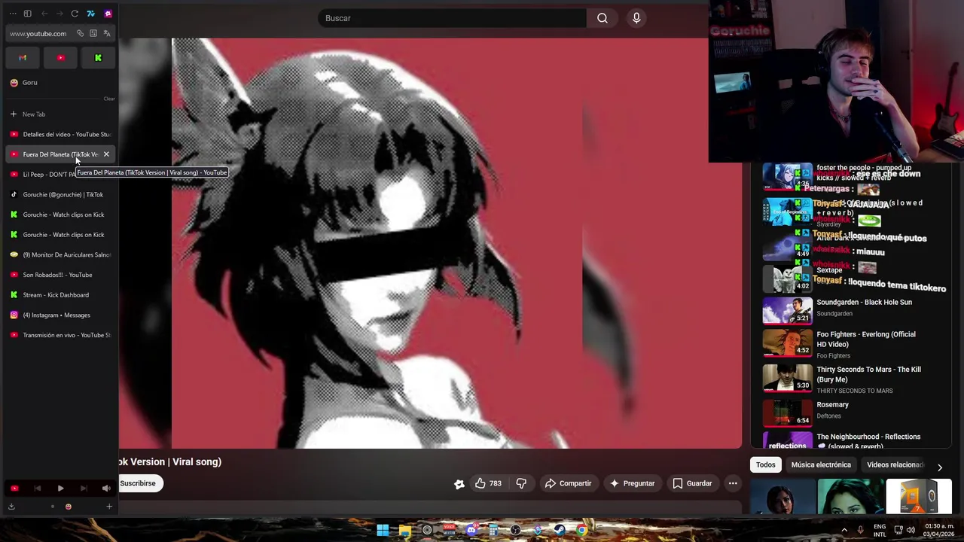Open the pinned YouTube tab
This screenshot has height=542, width=964.
[x=60, y=58]
